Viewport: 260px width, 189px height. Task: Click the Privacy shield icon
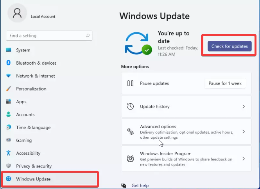pyautogui.click(x=9, y=166)
